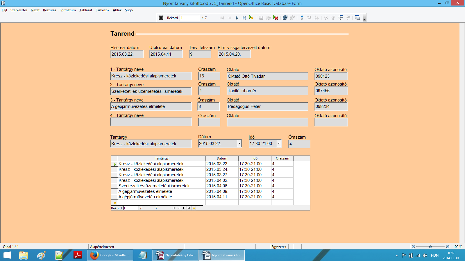Add a new record from main toolbar

[251, 18]
